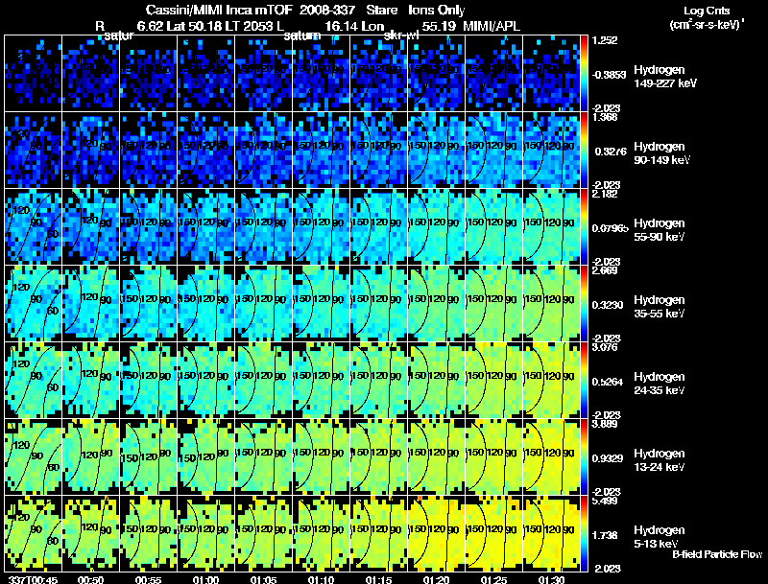Image resolution: width=768 pixels, height=584 pixels.
Task: Click the '01:20' time axis label
Action: [436, 580]
